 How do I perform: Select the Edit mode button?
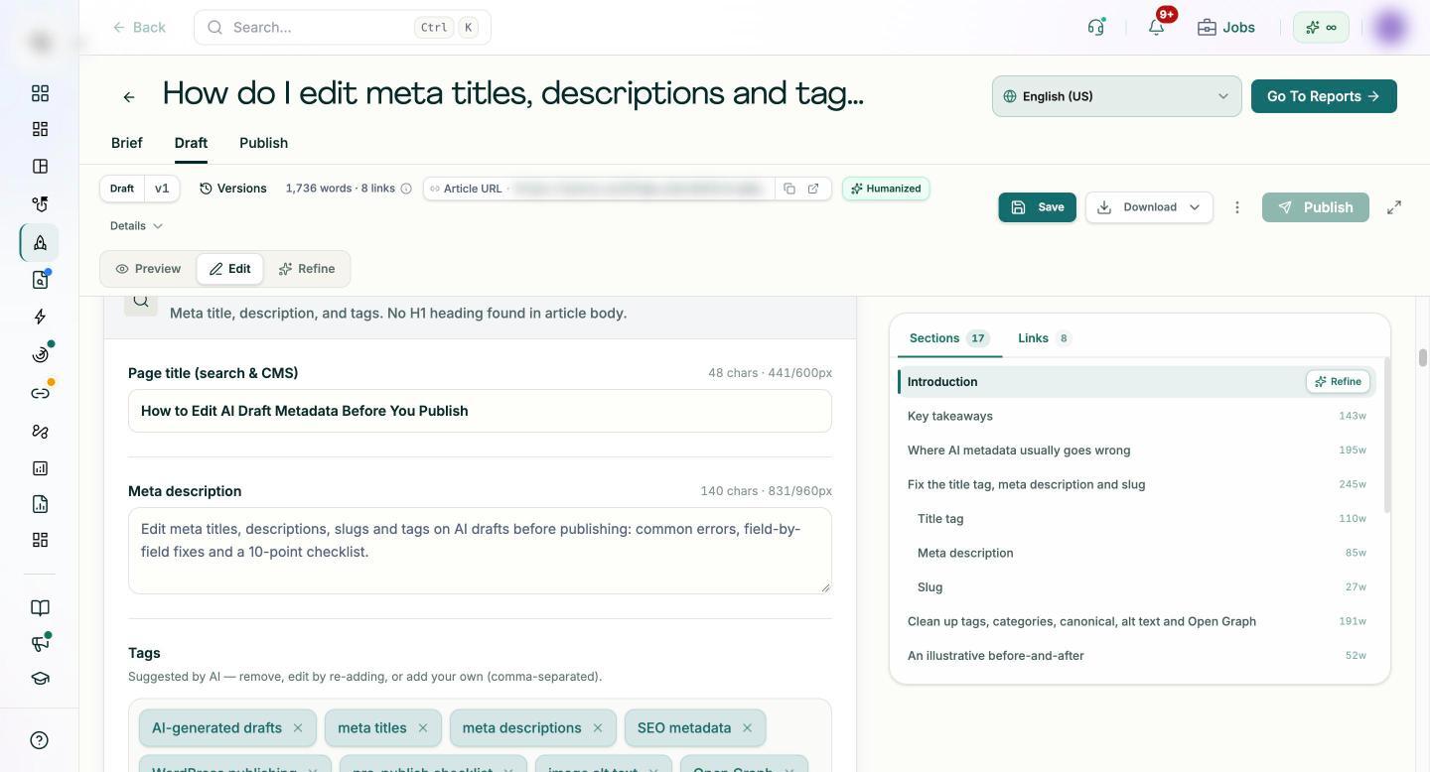coord(229,269)
